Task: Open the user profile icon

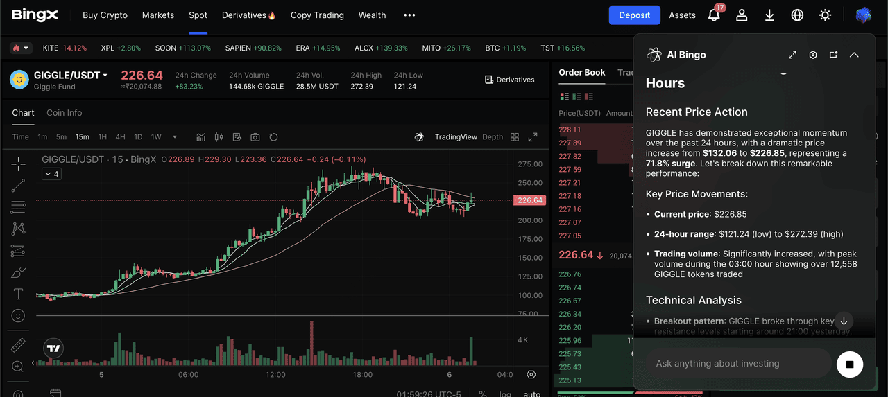Action: pos(742,15)
